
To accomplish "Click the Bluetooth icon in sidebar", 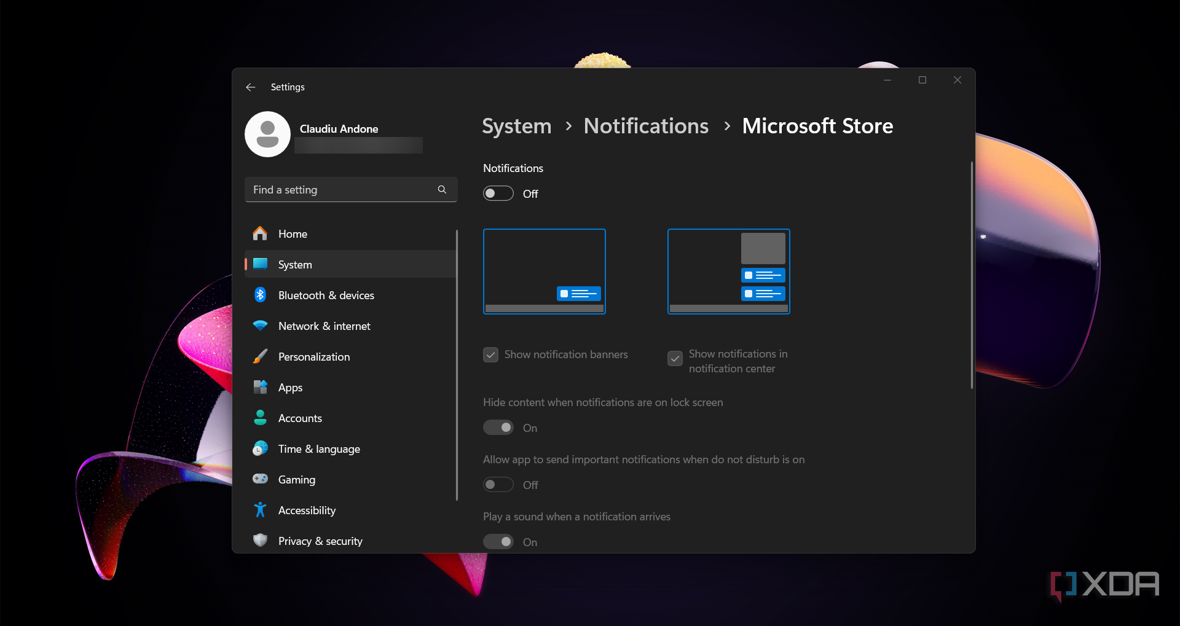I will [260, 295].
